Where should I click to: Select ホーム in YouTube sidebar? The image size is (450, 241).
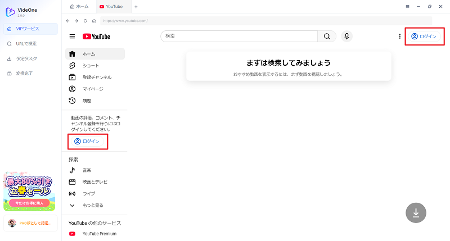(x=95, y=54)
